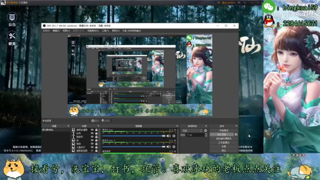
Task: Open the 修复 repair tool icon
Action: (12, 38)
